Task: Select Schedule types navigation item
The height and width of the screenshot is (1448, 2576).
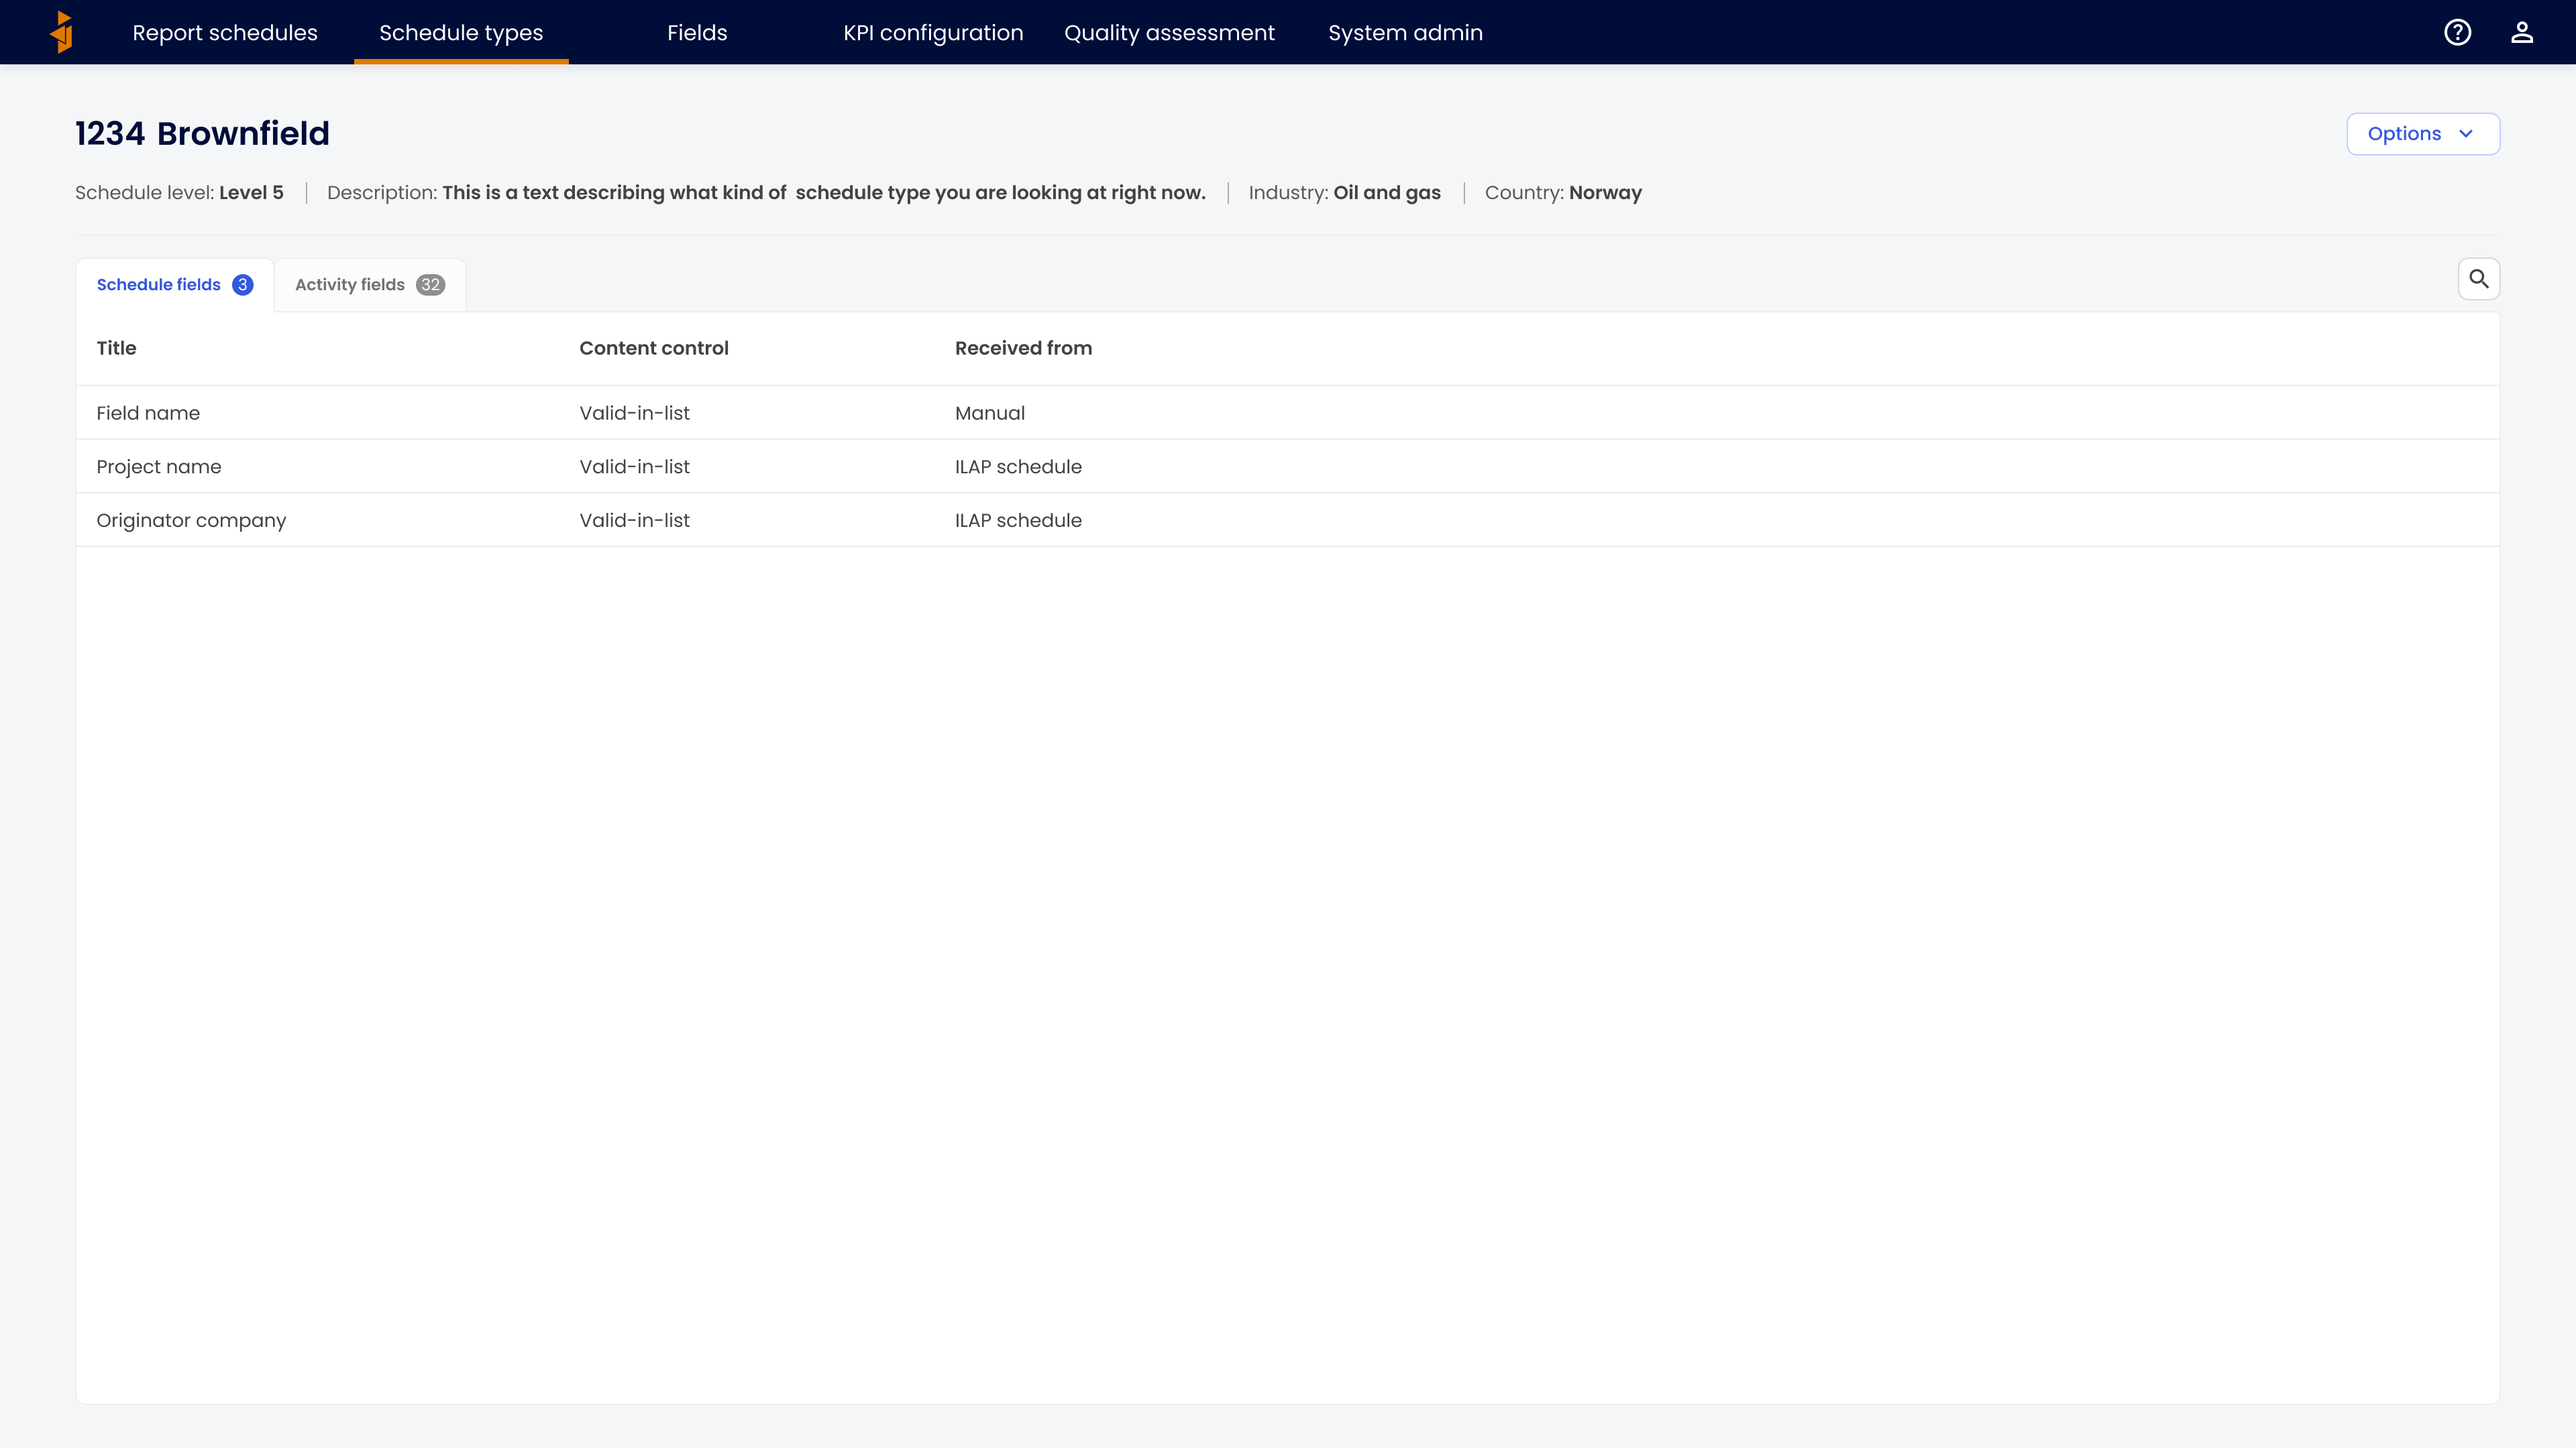Action: click(460, 32)
